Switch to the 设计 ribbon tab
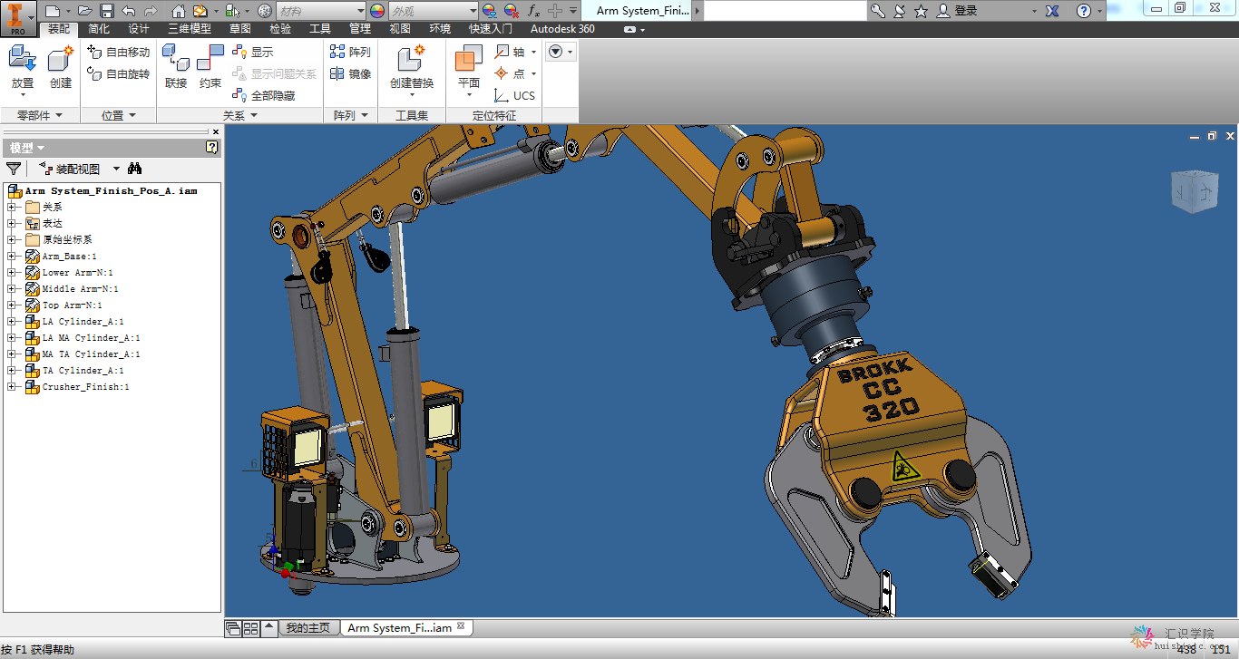The width and height of the screenshot is (1239, 659). point(139,29)
